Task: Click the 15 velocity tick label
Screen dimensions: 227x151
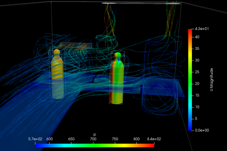Action: coord(197,95)
